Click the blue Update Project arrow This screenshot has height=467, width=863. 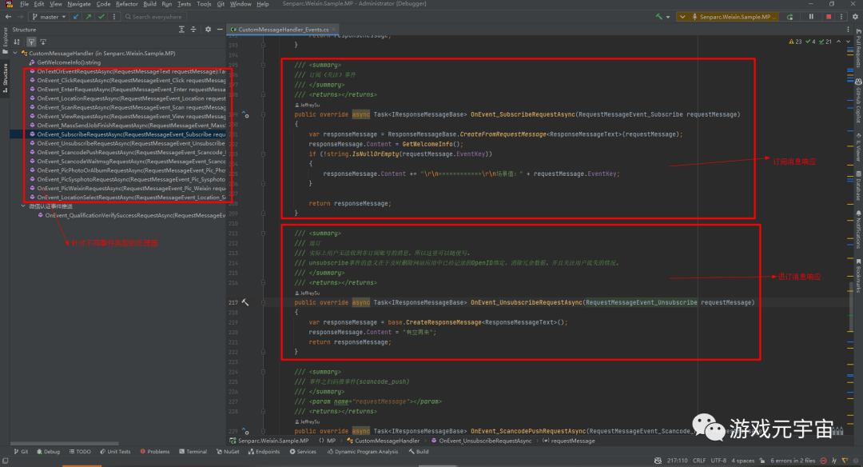[76, 17]
